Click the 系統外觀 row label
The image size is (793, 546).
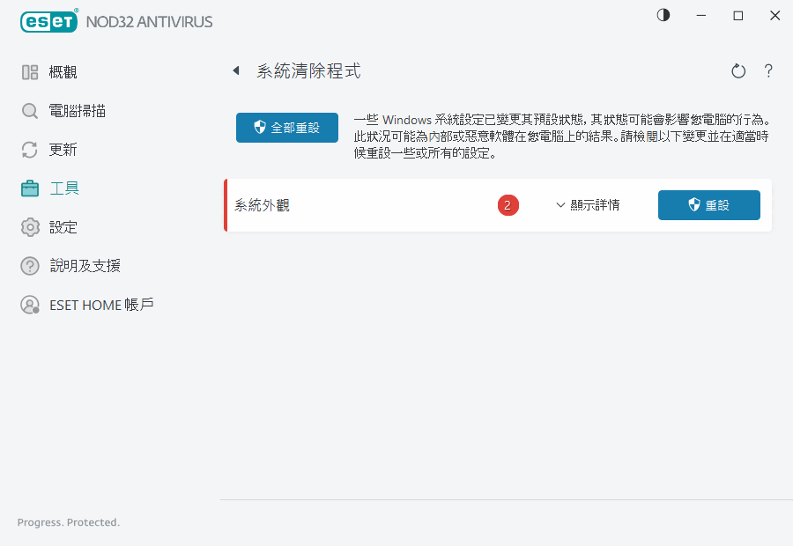pos(262,205)
